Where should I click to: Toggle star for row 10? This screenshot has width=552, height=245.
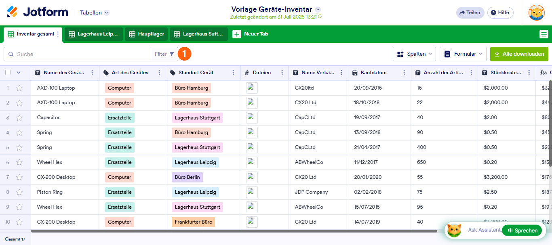click(19, 222)
